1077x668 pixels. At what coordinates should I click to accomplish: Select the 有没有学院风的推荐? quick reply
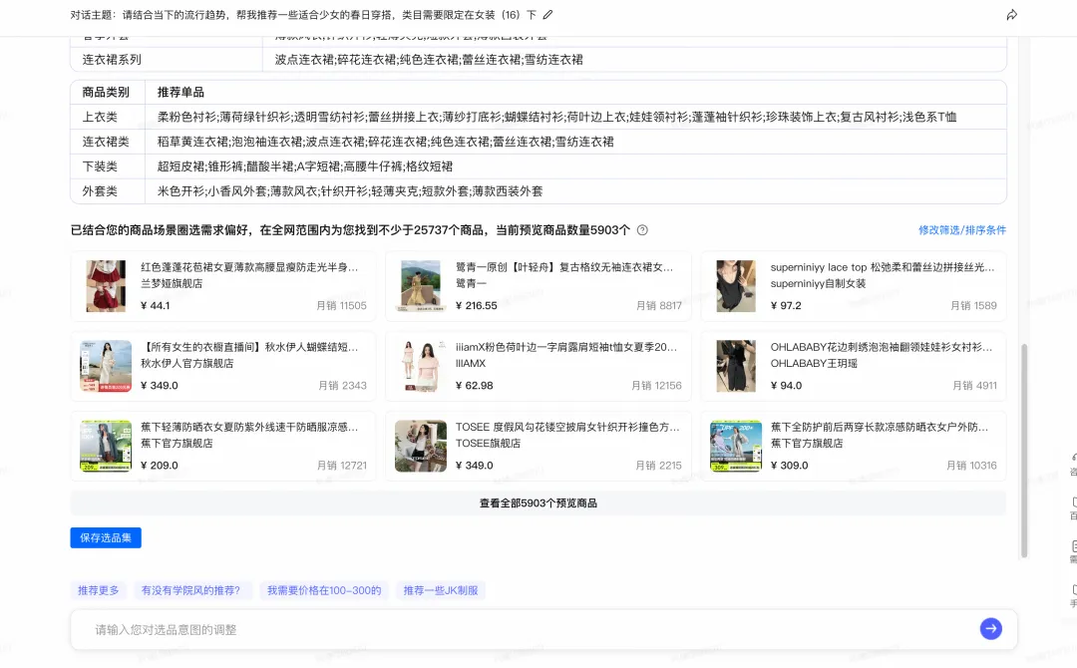(x=193, y=590)
